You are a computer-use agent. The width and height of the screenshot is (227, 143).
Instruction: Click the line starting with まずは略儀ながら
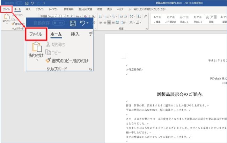point(158,137)
